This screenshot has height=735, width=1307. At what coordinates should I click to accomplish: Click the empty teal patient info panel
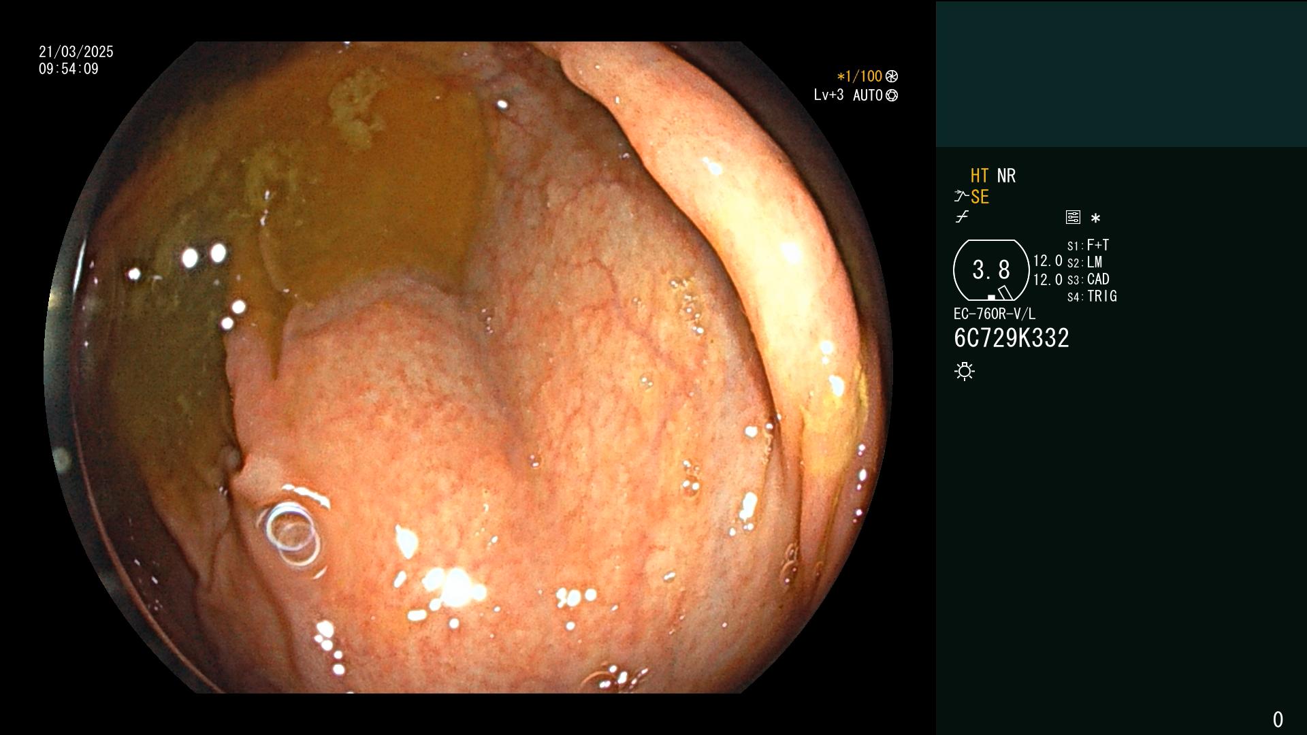point(1121,74)
